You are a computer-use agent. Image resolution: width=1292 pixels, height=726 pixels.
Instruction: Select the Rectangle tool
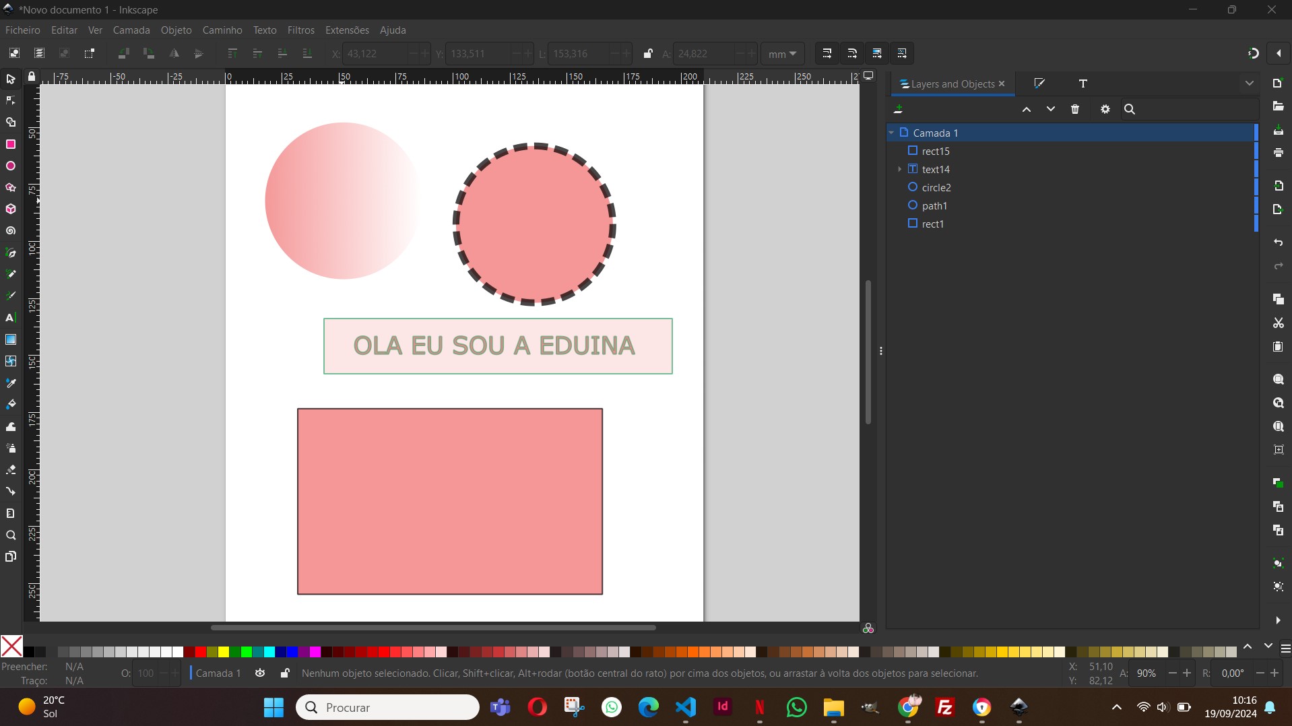[11, 144]
